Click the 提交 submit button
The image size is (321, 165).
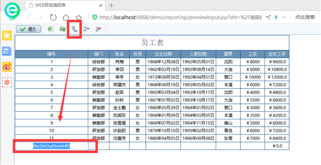[29, 29]
